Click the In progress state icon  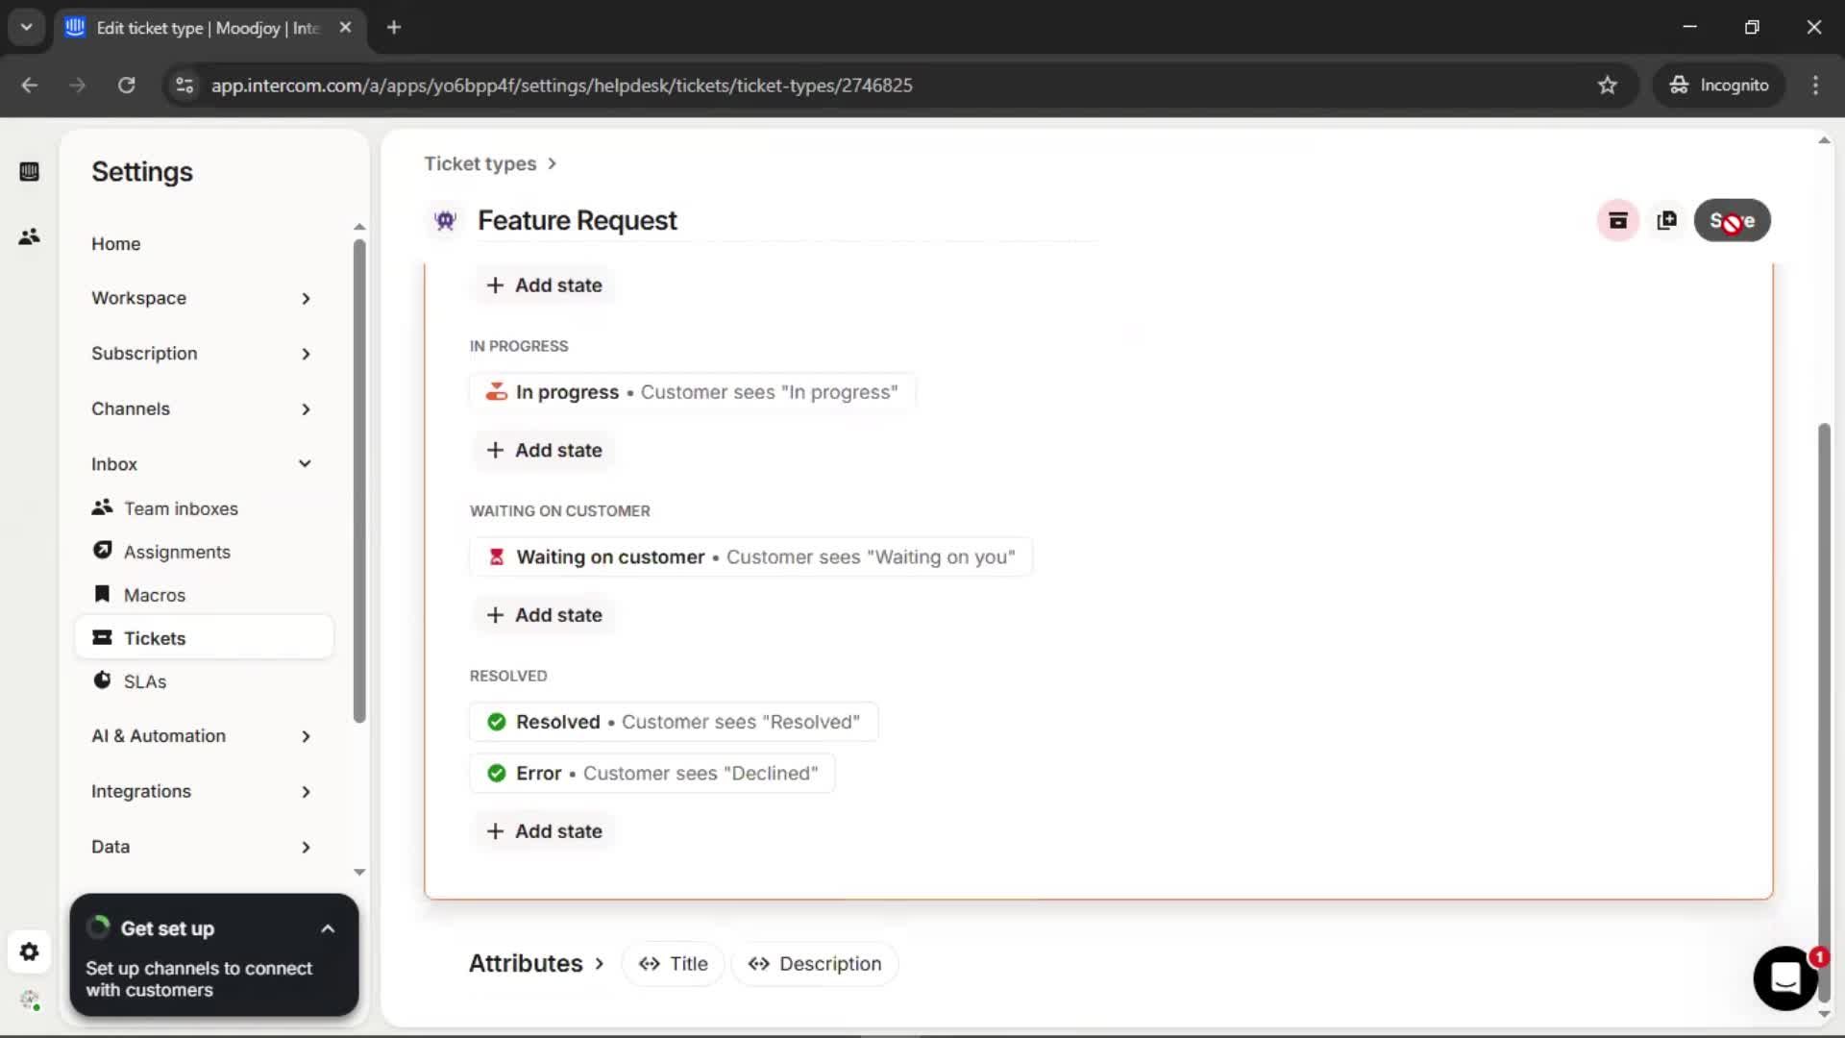(x=496, y=392)
